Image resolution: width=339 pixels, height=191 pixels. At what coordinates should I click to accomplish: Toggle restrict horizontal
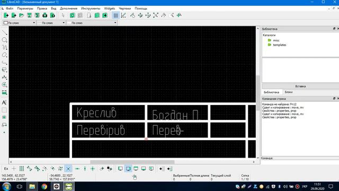77,169
